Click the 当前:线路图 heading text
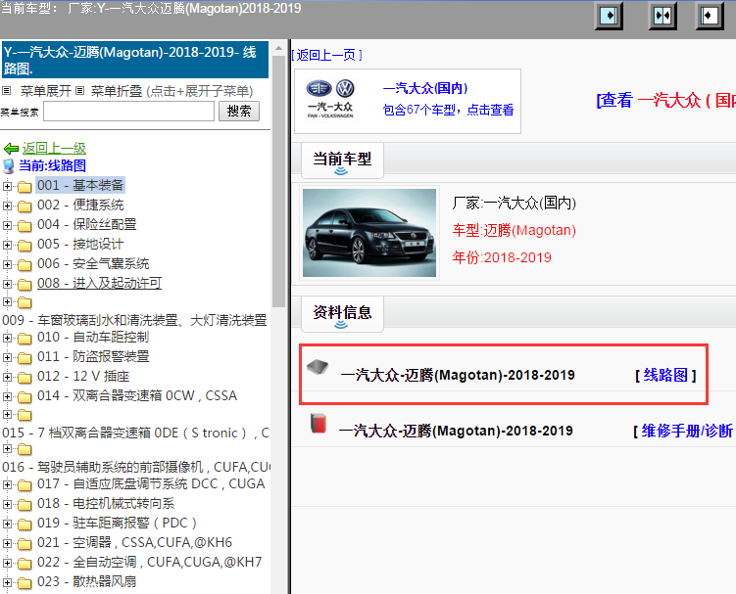 click(52, 166)
